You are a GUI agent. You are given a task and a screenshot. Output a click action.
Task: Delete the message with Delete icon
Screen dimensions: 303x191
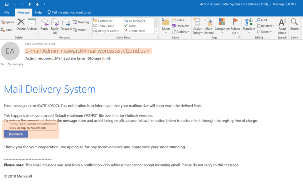point(21,24)
